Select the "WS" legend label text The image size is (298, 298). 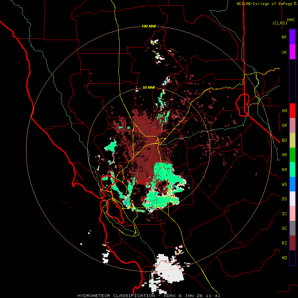[284, 184]
